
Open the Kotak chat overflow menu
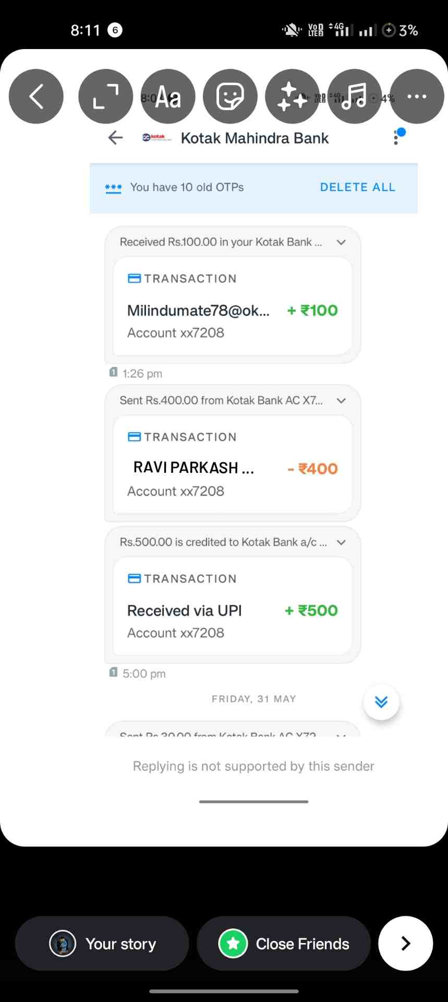[396, 138]
